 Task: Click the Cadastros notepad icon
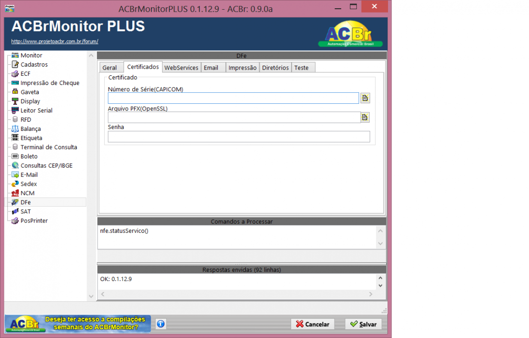tap(15, 64)
